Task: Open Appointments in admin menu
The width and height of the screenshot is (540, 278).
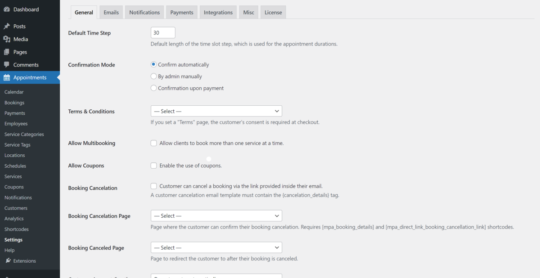Action: [30, 77]
